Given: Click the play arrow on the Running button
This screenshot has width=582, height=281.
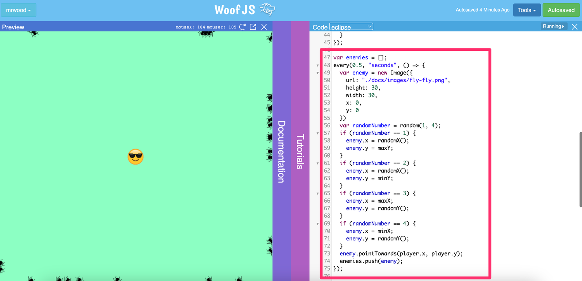Looking at the screenshot, I should [563, 26].
